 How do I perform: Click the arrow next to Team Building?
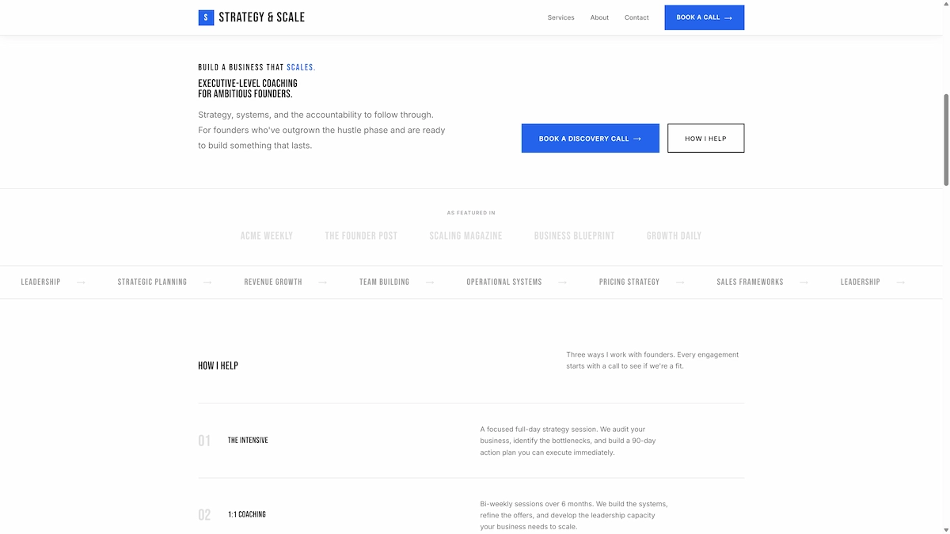pos(430,282)
